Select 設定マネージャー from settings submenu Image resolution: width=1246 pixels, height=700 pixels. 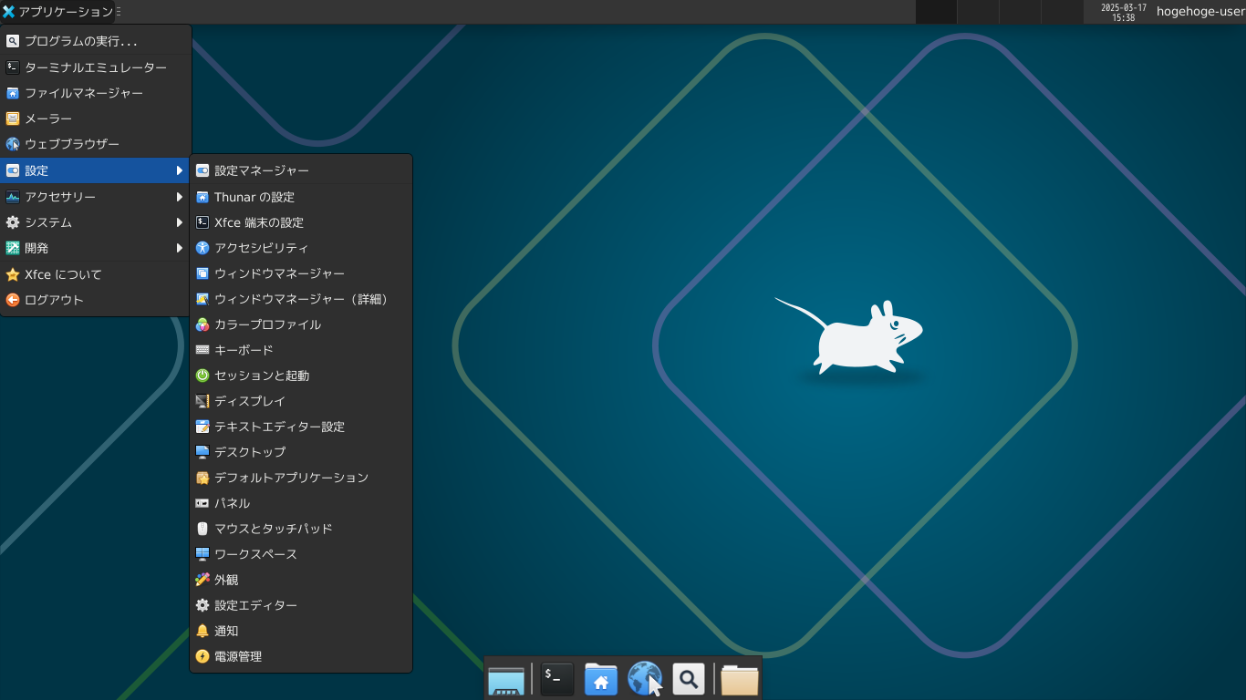point(301,170)
